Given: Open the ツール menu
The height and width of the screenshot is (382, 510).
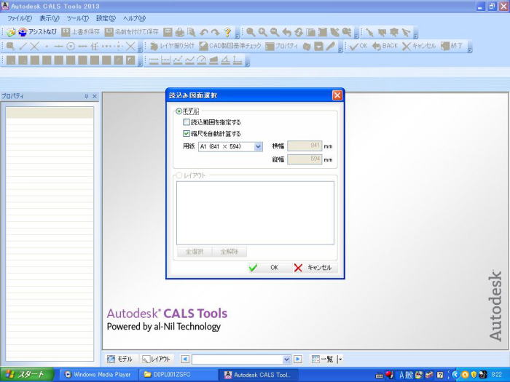Looking at the screenshot, I should 78,18.
